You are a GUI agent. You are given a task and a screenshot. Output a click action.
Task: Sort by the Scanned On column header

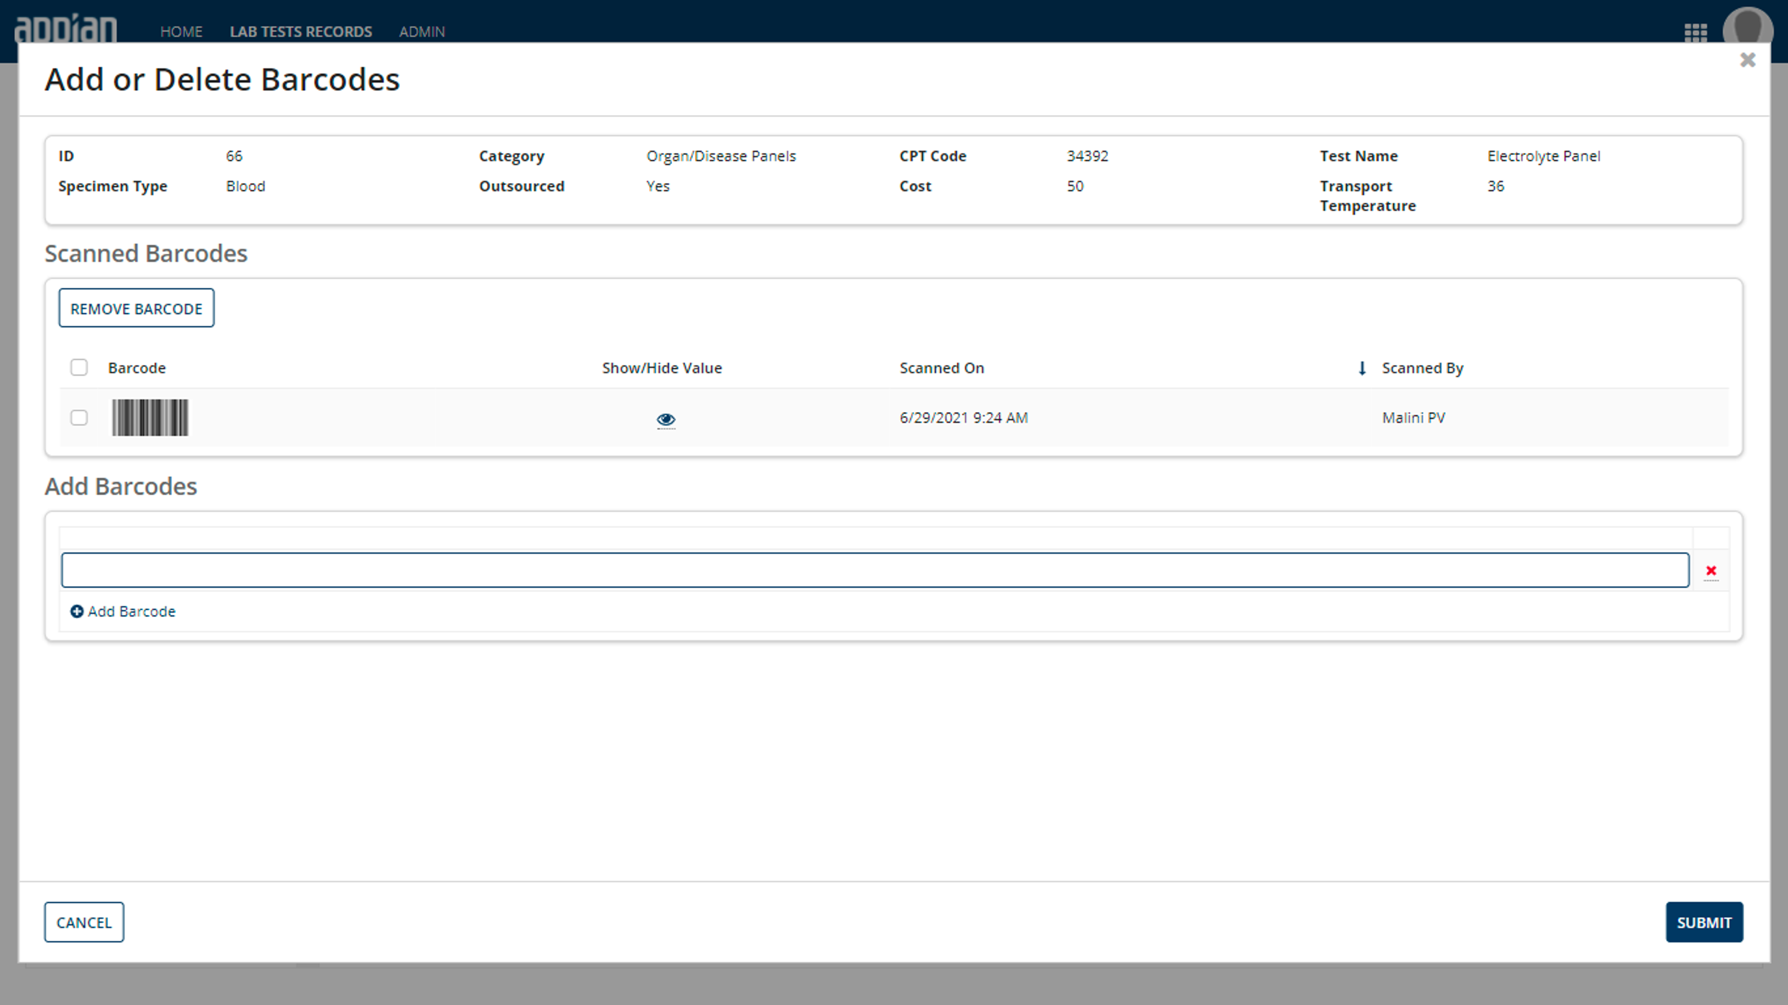941,368
